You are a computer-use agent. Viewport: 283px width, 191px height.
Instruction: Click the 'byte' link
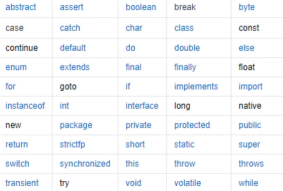click(x=246, y=8)
